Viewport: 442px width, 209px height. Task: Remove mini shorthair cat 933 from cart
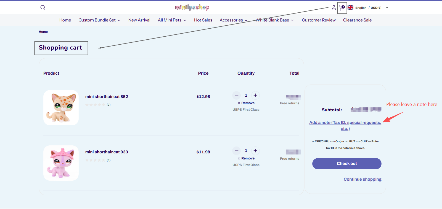coord(246,158)
